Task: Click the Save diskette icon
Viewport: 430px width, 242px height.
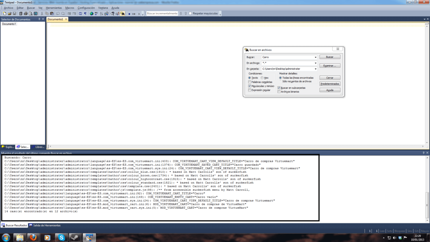Action: (x=14, y=13)
